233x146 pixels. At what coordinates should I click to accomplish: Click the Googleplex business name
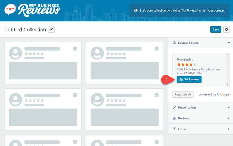click(185, 59)
